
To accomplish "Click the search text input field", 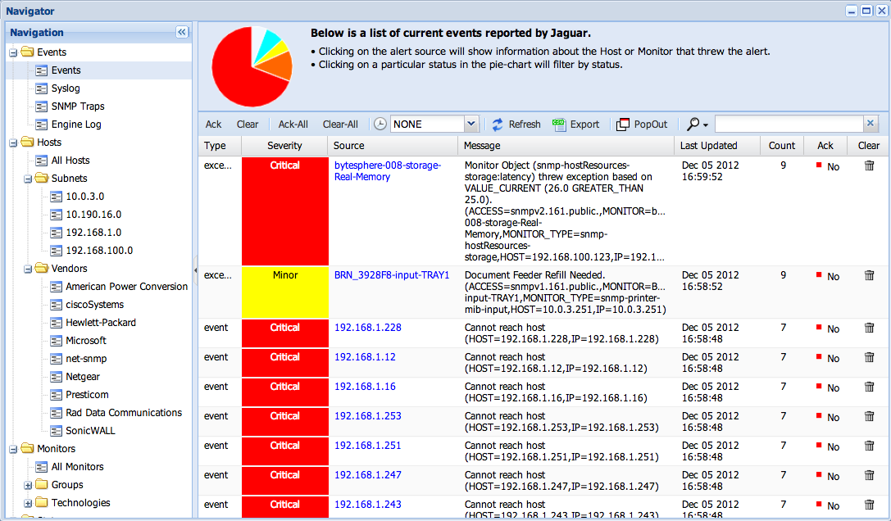I will [789, 125].
